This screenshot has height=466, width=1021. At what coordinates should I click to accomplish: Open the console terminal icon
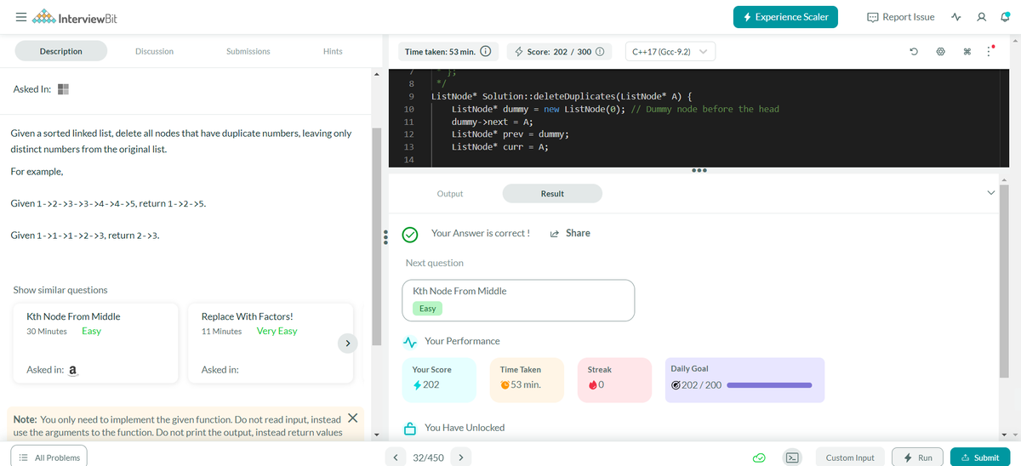coord(791,457)
